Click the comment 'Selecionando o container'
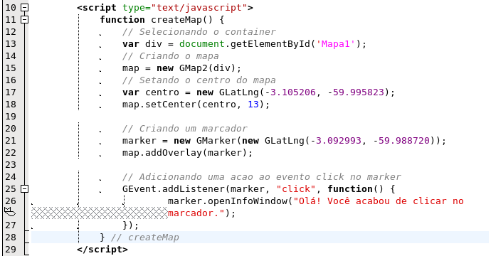Screen dimensions: 491x256 tap(199, 31)
